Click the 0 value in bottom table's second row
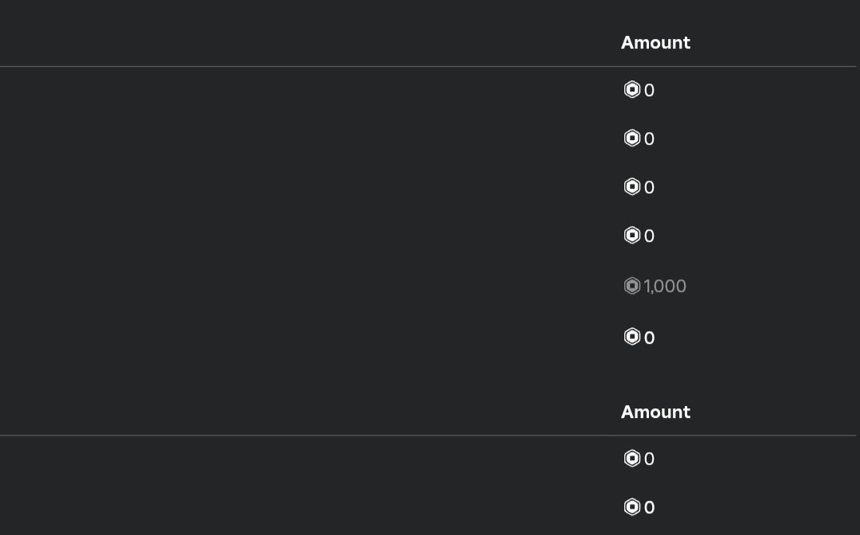The width and height of the screenshot is (860, 535). pos(650,508)
